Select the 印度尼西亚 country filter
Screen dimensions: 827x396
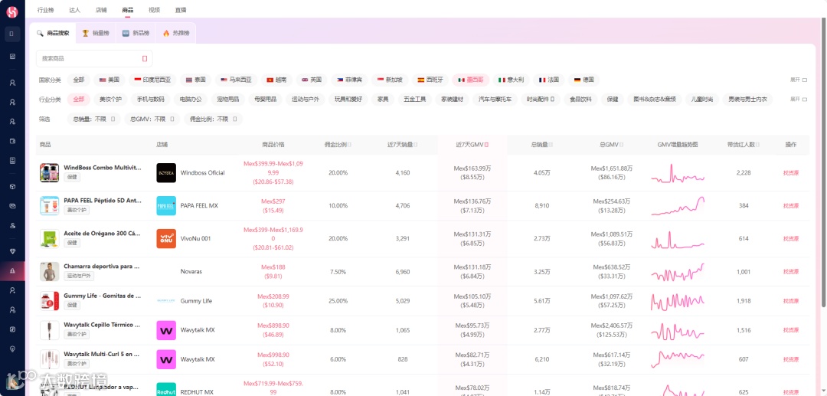(152, 80)
